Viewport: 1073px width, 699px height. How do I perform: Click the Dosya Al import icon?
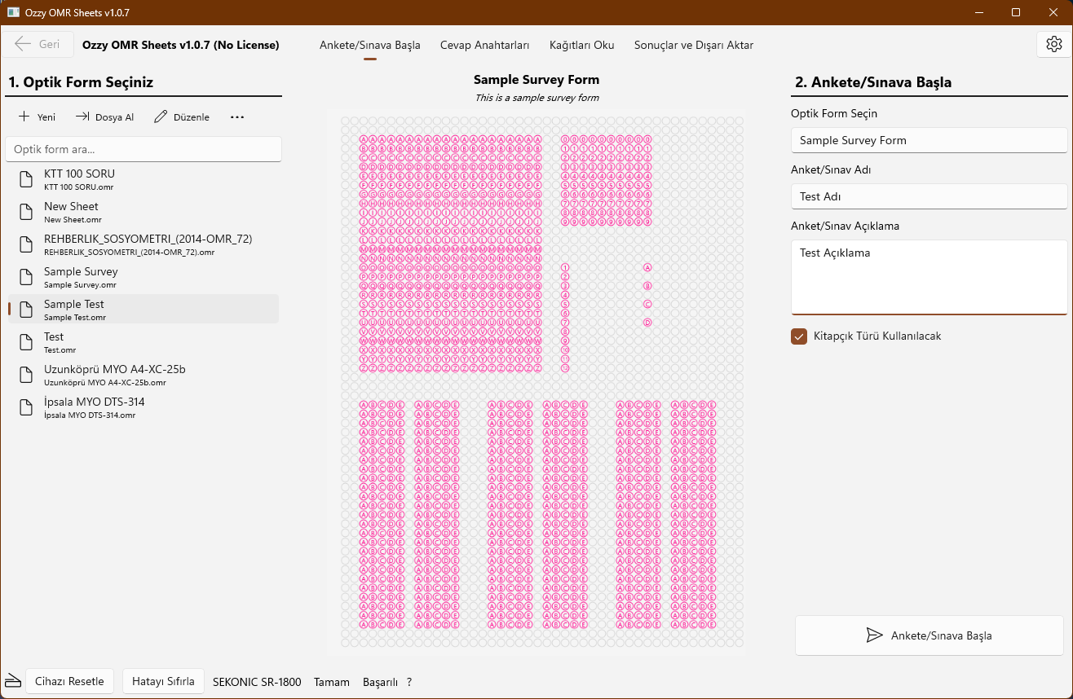82,117
